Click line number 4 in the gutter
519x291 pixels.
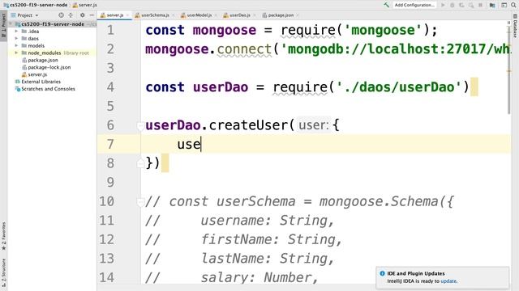point(110,87)
